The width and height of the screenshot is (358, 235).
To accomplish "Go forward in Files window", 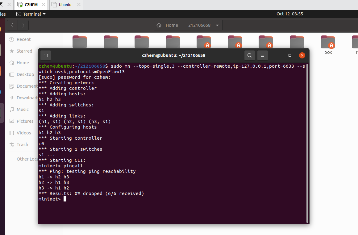I will [x=23, y=25].
